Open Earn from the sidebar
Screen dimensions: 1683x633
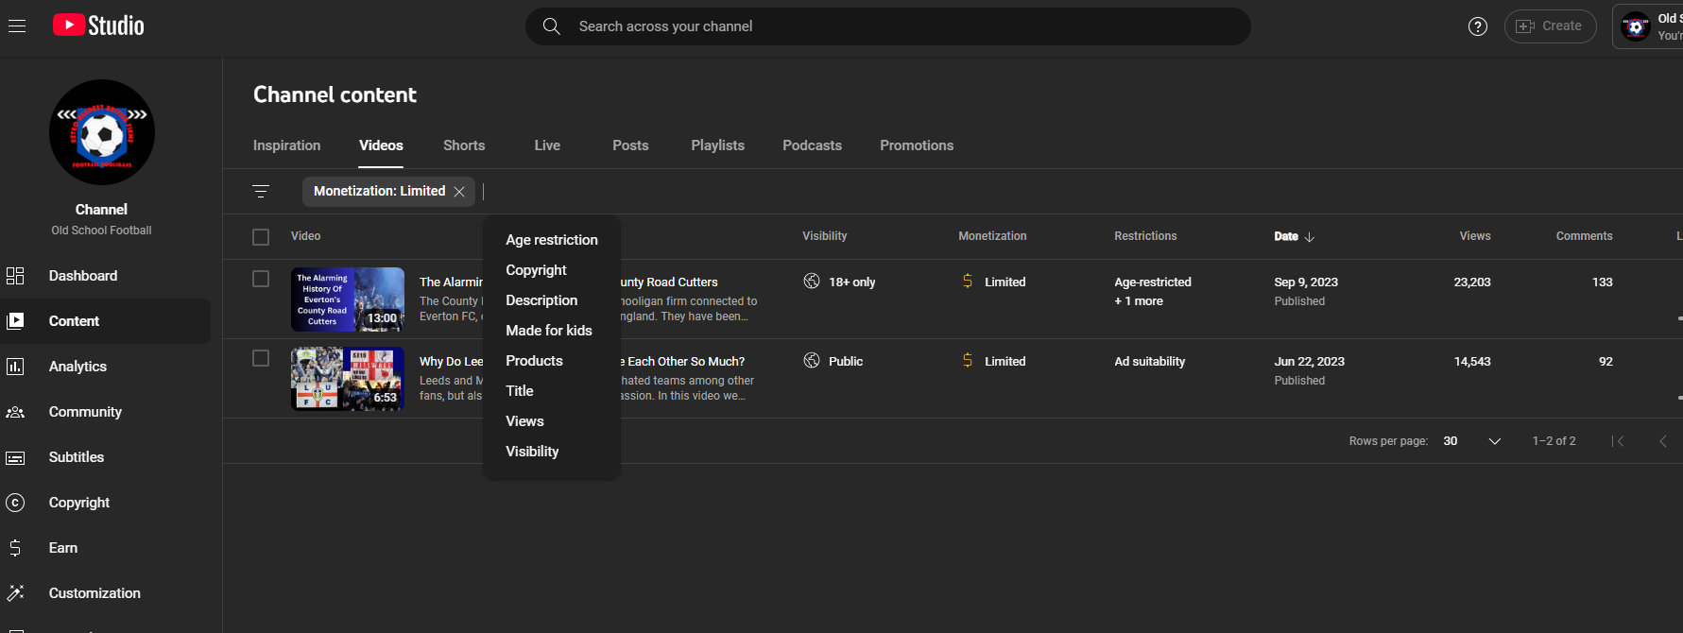click(x=106, y=548)
